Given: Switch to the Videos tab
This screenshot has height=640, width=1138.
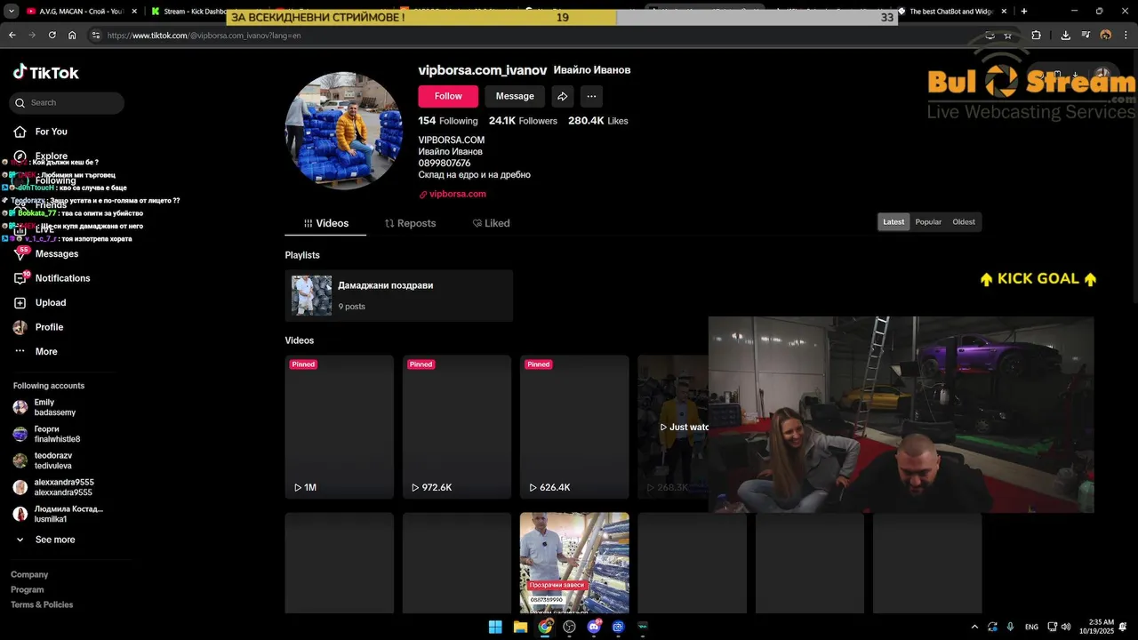Looking at the screenshot, I should point(325,223).
